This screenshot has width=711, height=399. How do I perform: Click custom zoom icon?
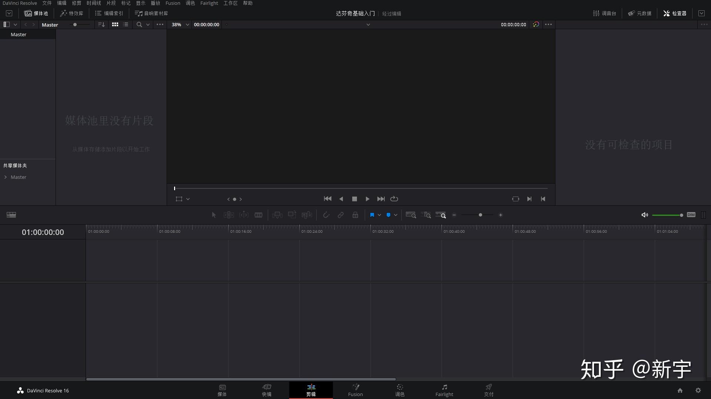pyautogui.click(x=441, y=215)
